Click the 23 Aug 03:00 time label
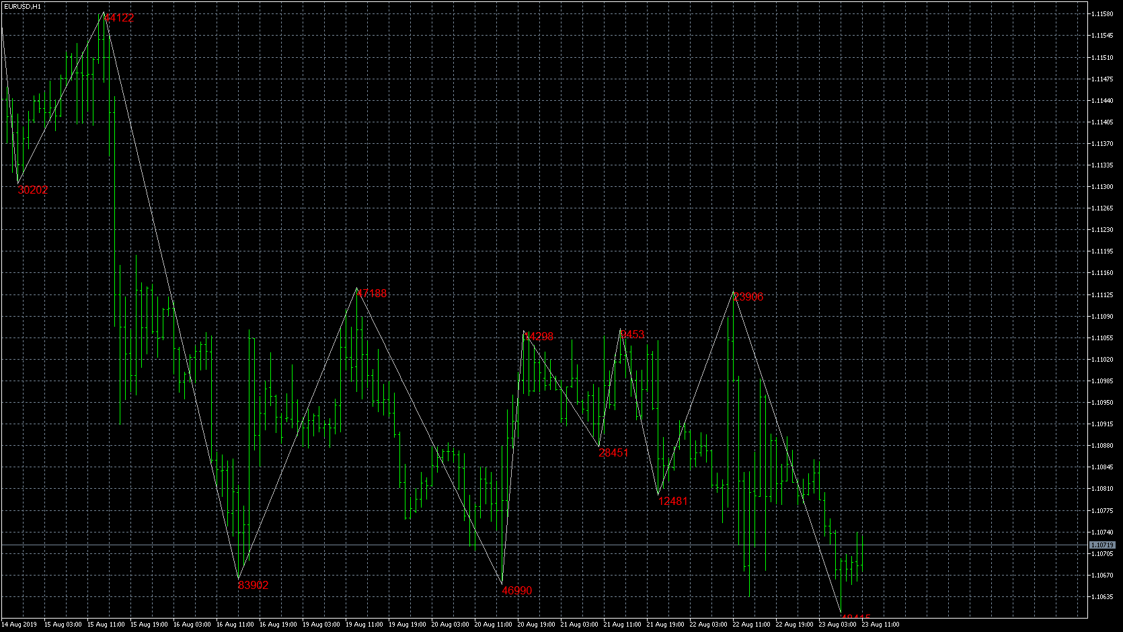The height and width of the screenshot is (632, 1123). click(838, 625)
